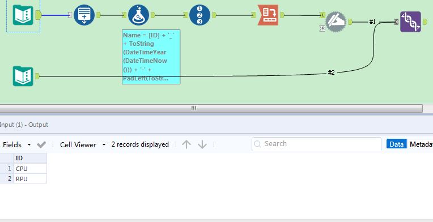Viewport: 433px width, 222px height.
Task: Click the Formula tool output anchor
Action: pos(152,15)
